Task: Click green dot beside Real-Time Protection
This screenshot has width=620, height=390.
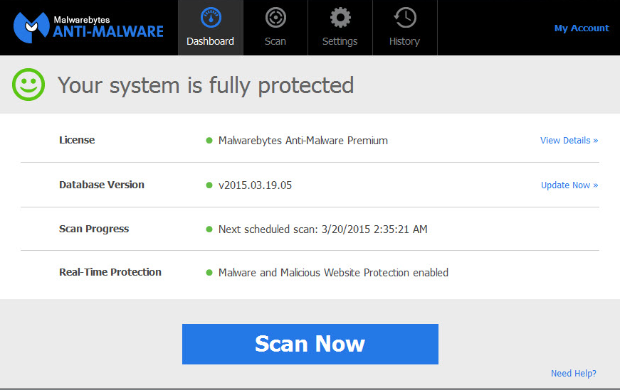Action: click(209, 273)
